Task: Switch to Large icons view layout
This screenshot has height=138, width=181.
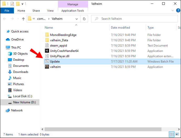Action: click(x=177, y=134)
